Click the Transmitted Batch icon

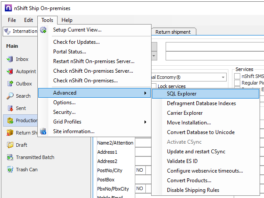click(x=10, y=157)
